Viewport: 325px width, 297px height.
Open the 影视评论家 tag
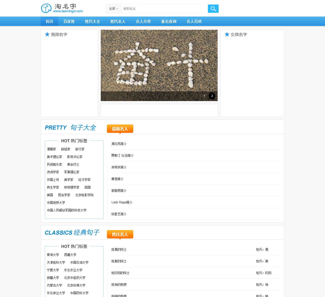point(75,157)
